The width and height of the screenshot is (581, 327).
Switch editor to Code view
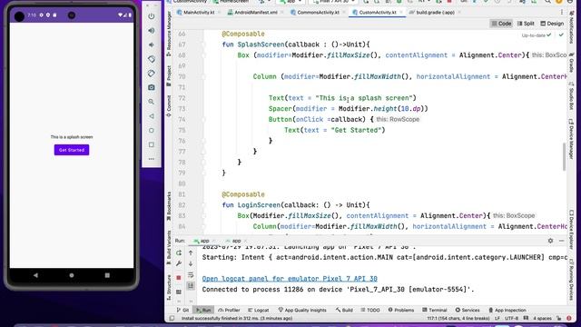tap(501, 24)
